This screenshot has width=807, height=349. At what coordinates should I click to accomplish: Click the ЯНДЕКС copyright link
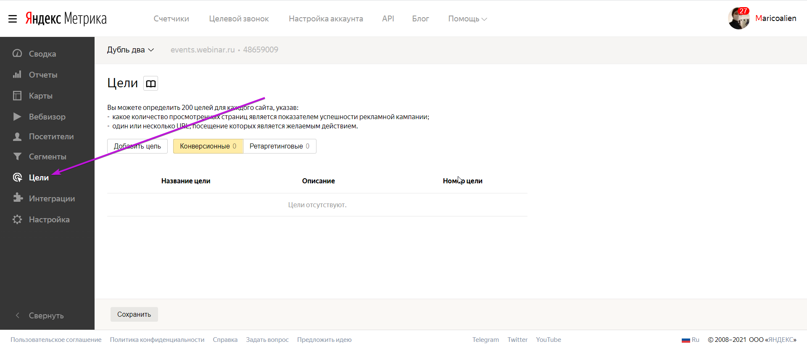(781, 340)
